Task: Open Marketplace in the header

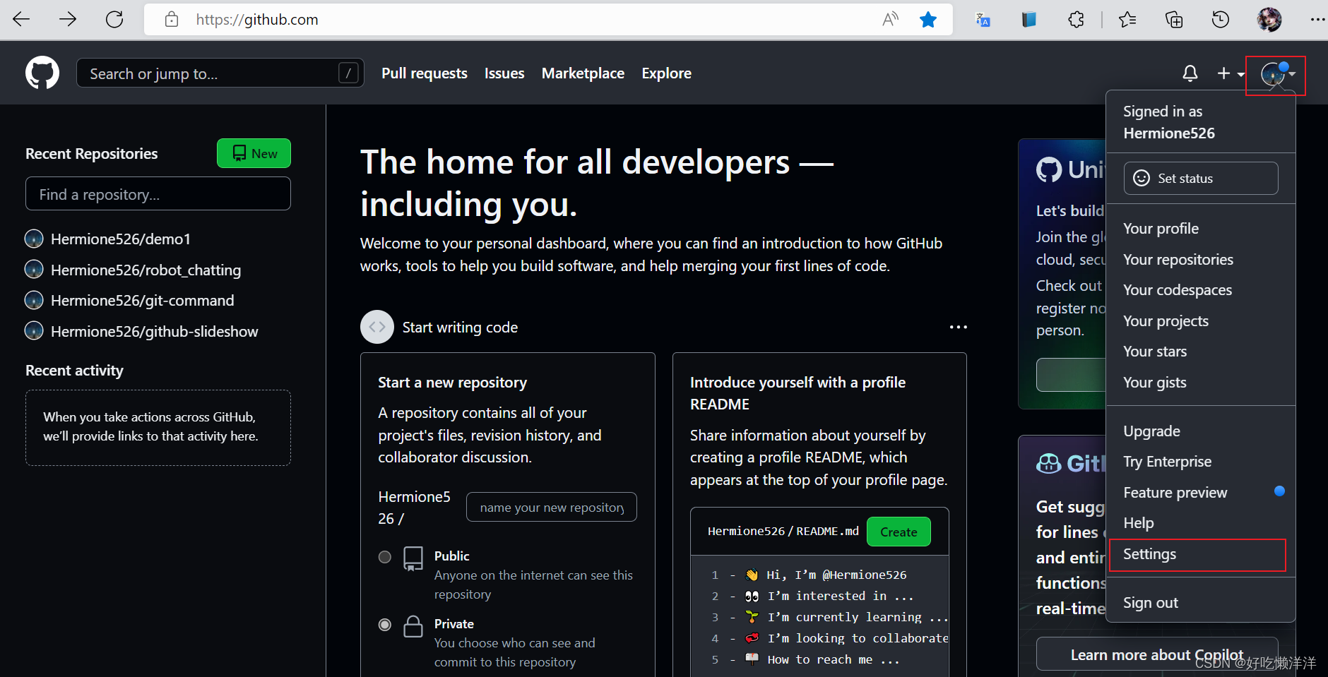Action: click(x=583, y=73)
